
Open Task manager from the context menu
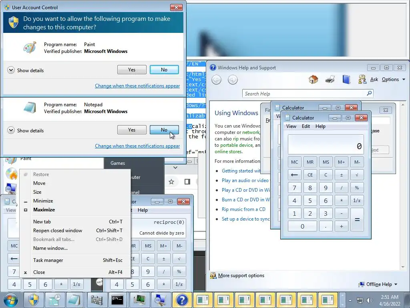click(x=75, y=260)
